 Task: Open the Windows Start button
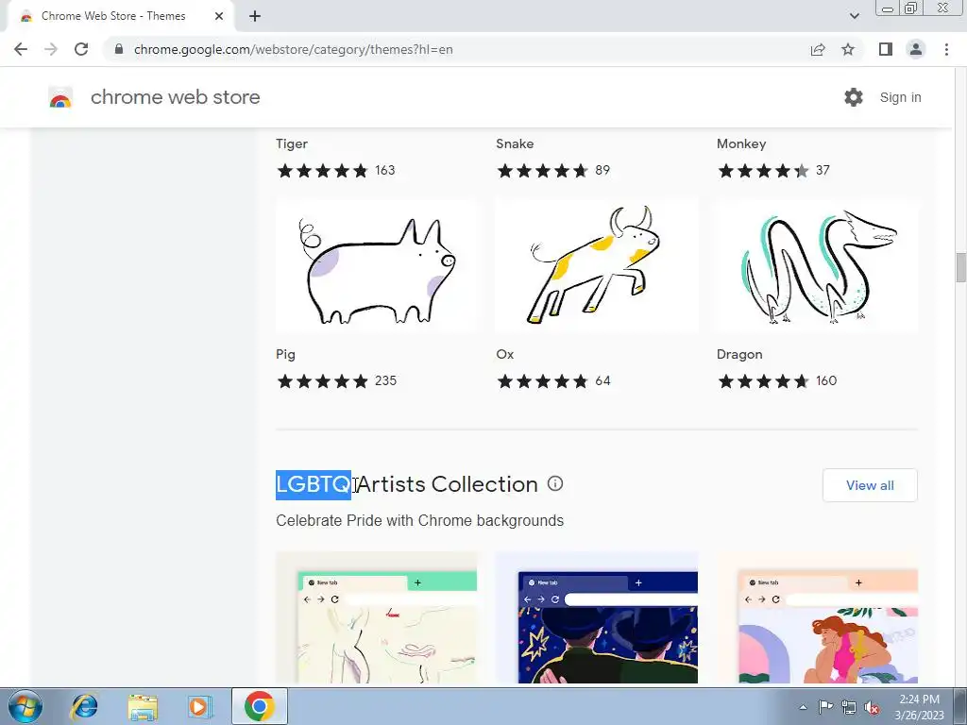pos(25,706)
